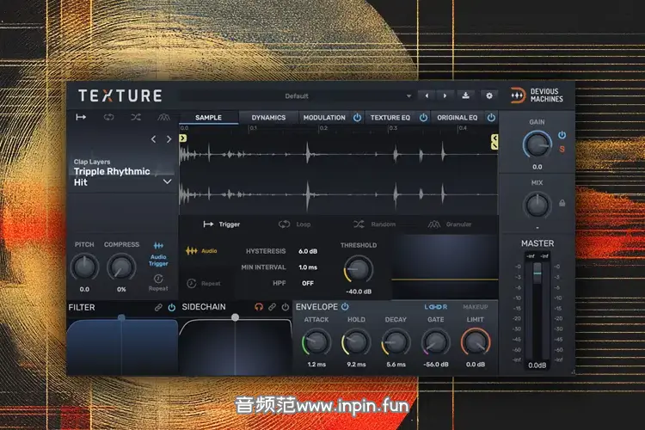Click the Attack knob

316,342
